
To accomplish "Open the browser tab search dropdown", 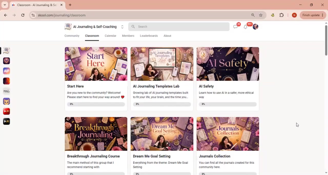I will click(x=5, y=5).
